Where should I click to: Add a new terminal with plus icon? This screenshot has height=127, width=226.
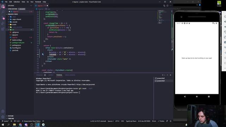(162, 75)
